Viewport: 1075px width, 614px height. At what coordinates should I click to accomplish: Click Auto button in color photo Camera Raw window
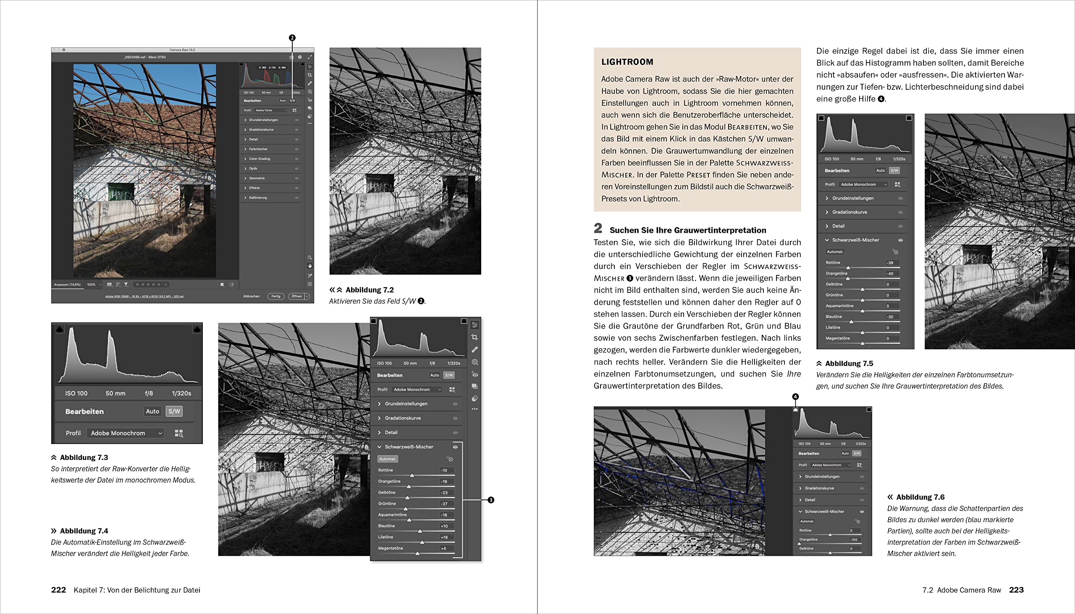283,101
